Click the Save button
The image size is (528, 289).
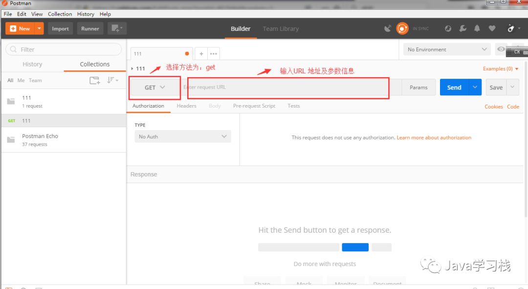(496, 87)
